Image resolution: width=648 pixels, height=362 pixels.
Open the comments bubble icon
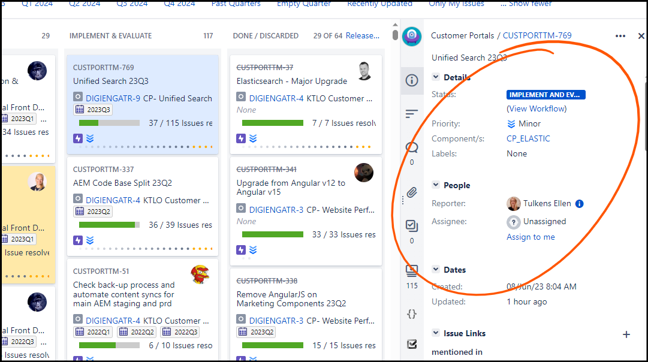[412, 147]
